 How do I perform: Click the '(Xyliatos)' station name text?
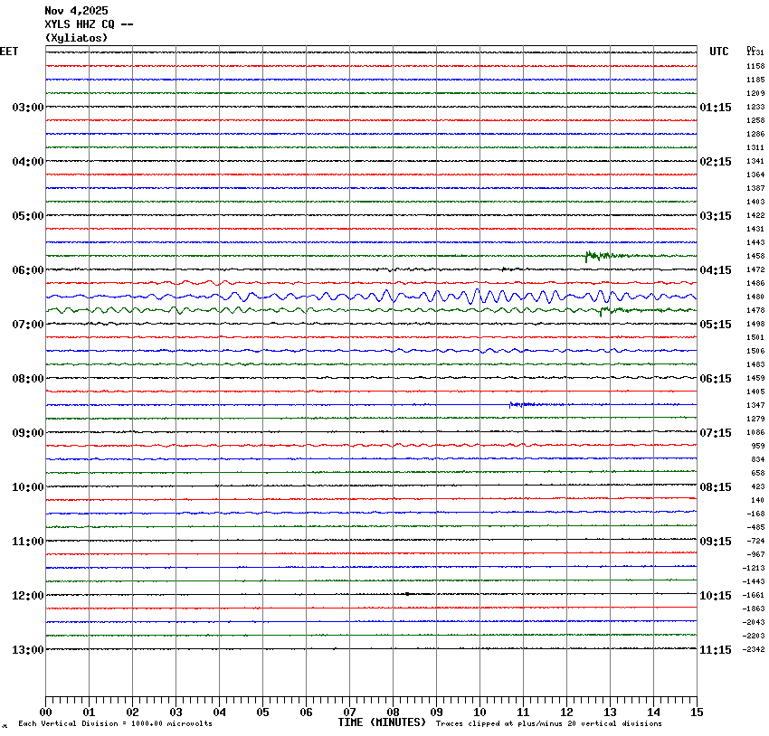[x=76, y=38]
